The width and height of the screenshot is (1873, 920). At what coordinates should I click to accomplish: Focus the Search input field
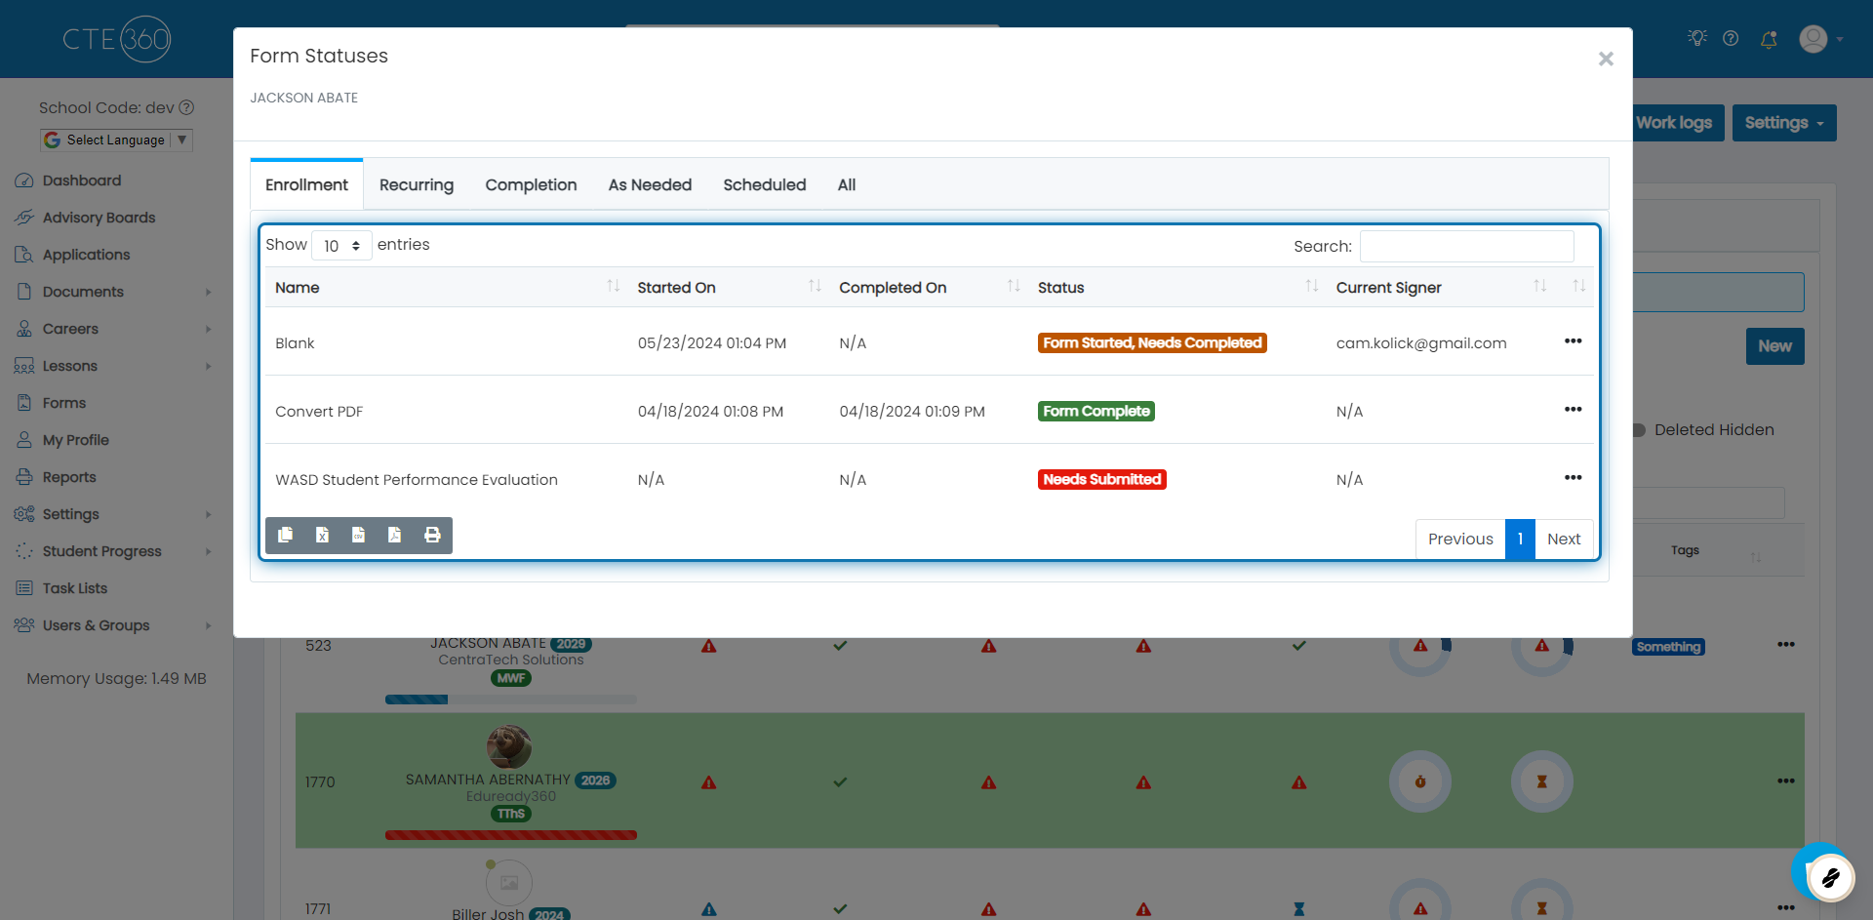pyautogui.click(x=1466, y=246)
